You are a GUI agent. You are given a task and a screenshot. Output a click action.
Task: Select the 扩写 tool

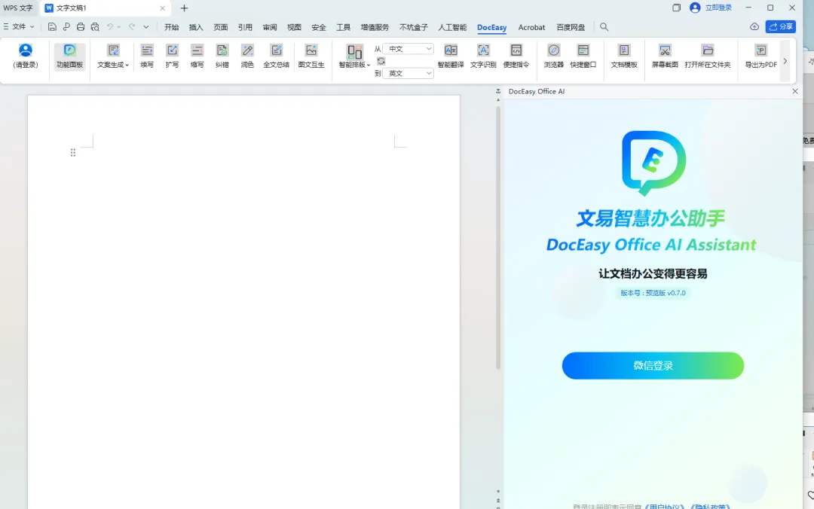pos(172,56)
